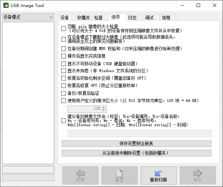Maximize the USB Image Tool window
The height and width of the screenshot is (187, 223).
coord(198,5)
